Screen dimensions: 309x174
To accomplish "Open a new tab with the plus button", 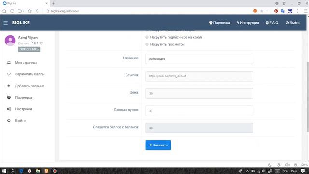I will [x=54, y=3].
